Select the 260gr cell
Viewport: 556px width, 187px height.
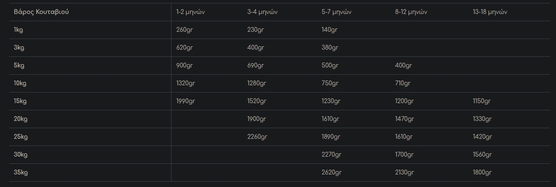185,30
